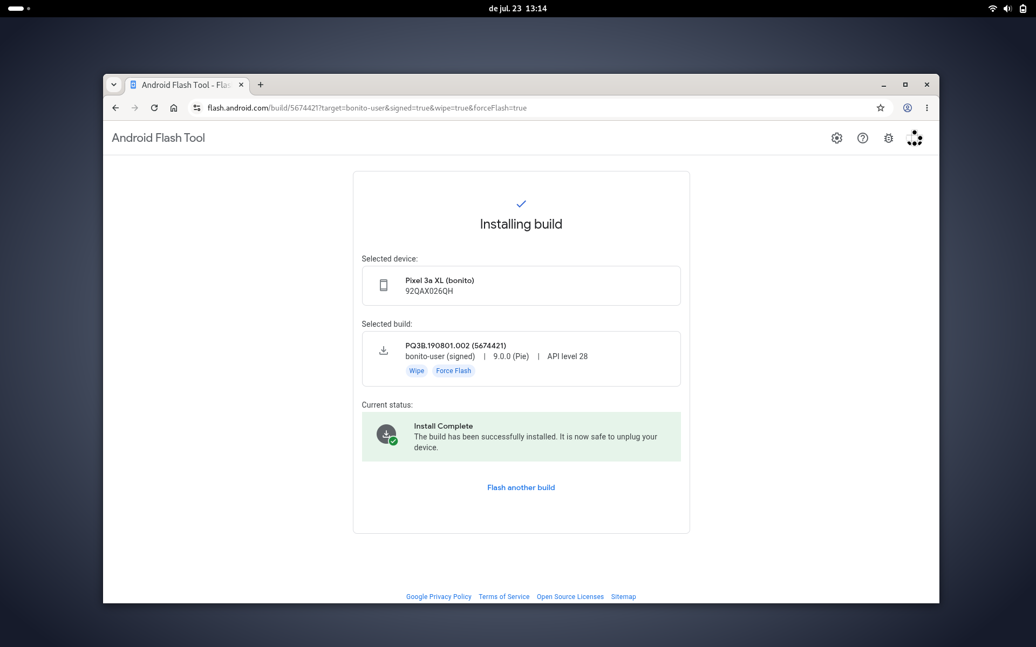Click Flash another build
The width and height of the screenshot is (1036, 647).
click(x=521, y=487)
